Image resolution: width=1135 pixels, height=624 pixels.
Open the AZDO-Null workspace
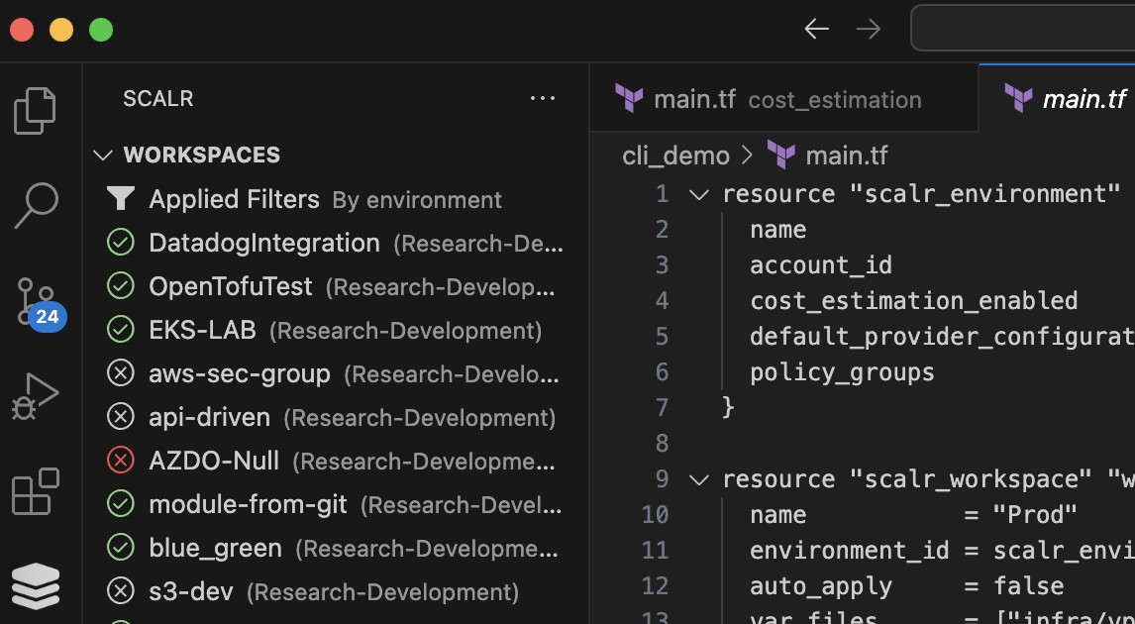pyautogui.click(x=336, y=461)
